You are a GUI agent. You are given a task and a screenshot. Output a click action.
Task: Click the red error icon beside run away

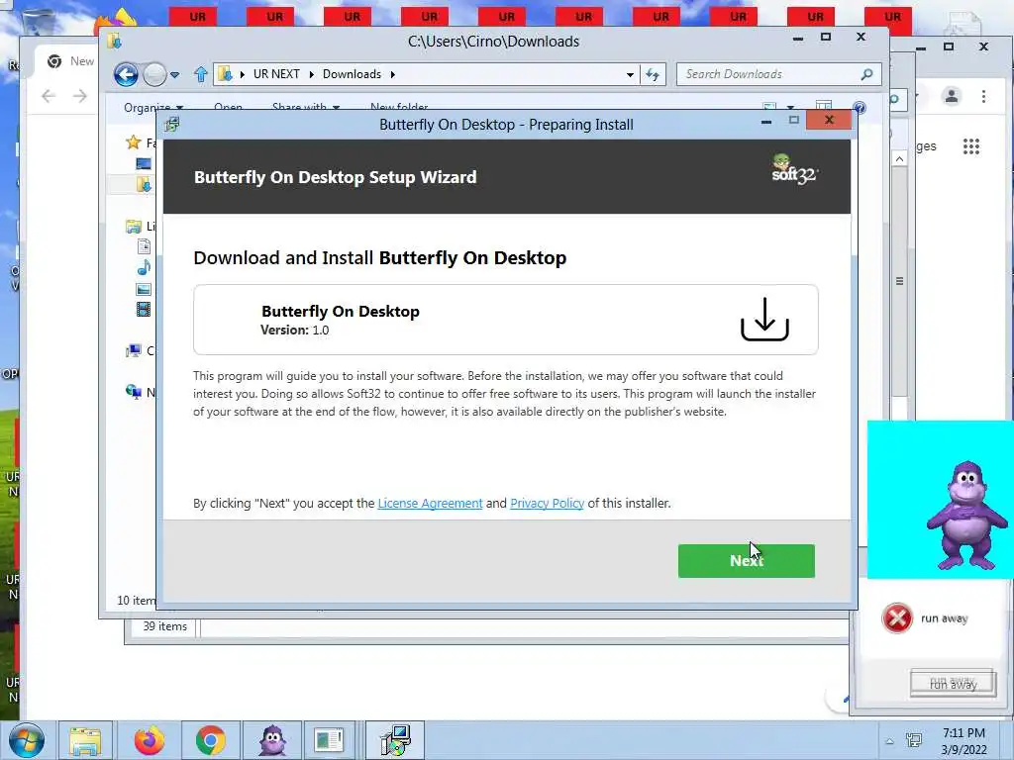[897, 618]
